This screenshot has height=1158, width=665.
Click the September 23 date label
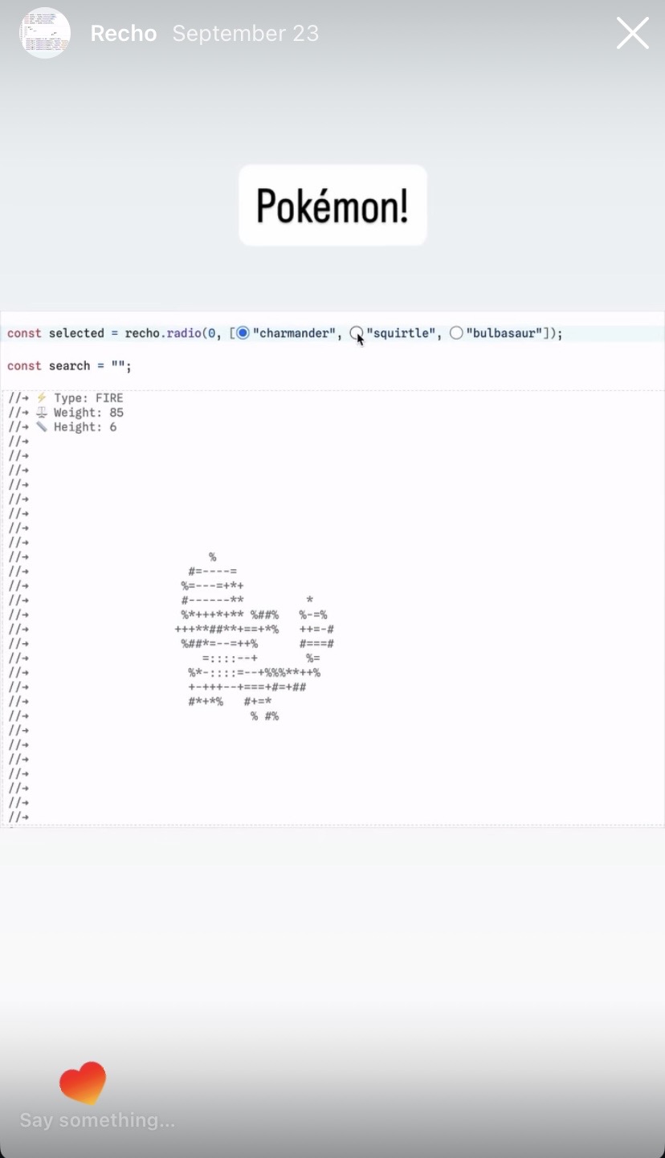tap(245, 34)
